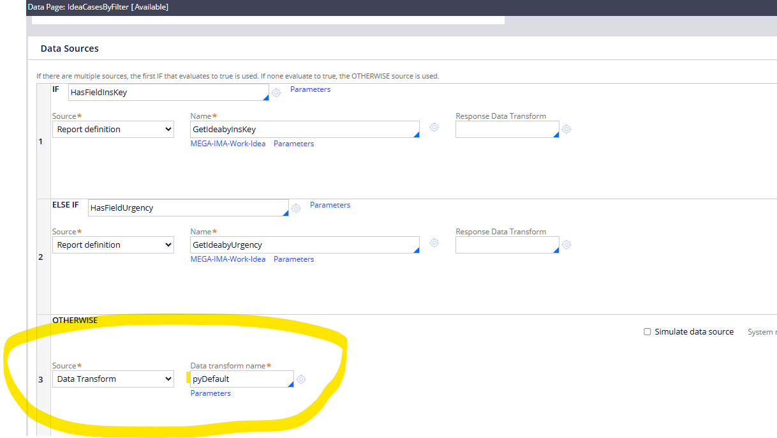Focus Response Data Transform field in row 2

click(x=507, y=245)
